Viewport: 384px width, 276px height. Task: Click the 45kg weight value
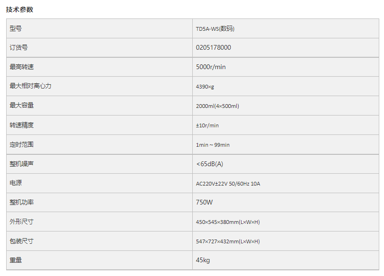(x=203, y=260)
